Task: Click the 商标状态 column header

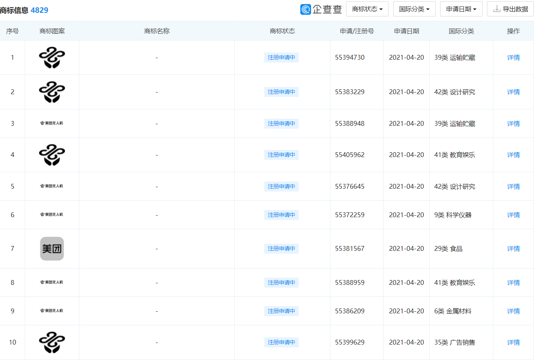Action: 282,30
